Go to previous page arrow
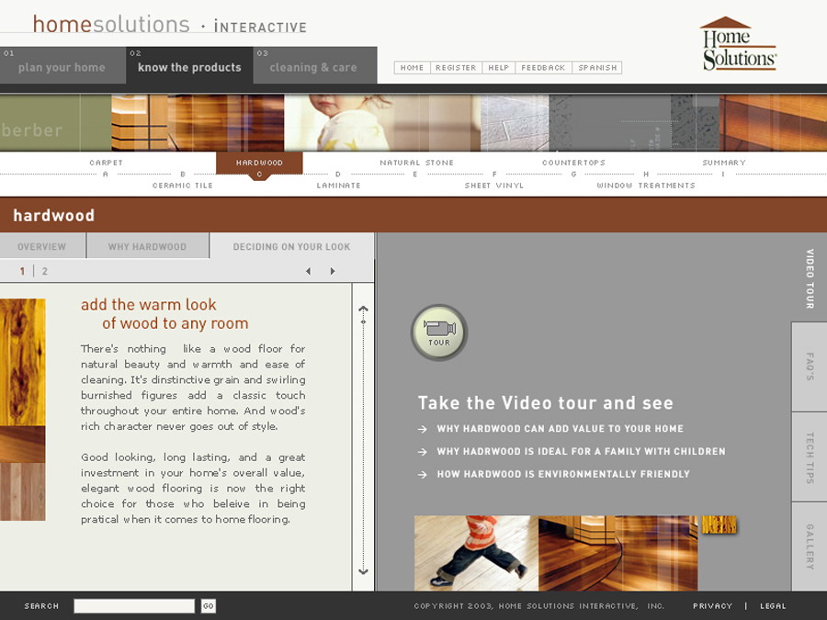The width and height of the screenshot is (827, 620). click(x=309, y=271)
